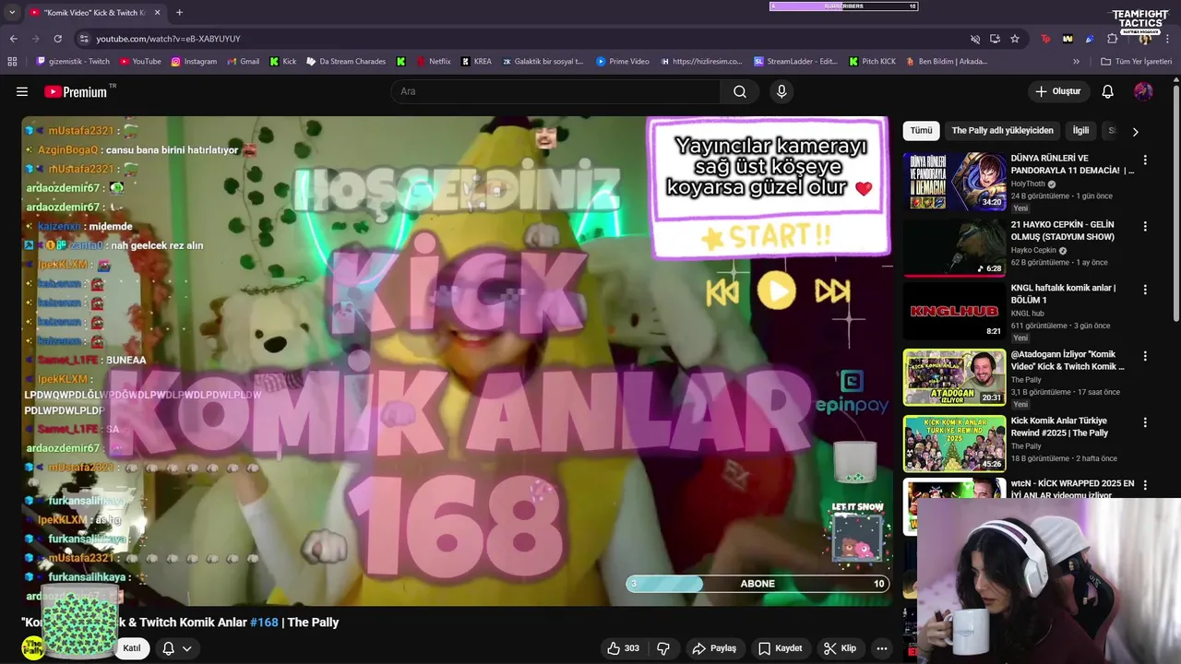This screenshot has height=664, width=1181.
Task: Open the 21 Hayko Cepkin video thumbnail
Action: (x=954, y=247)
